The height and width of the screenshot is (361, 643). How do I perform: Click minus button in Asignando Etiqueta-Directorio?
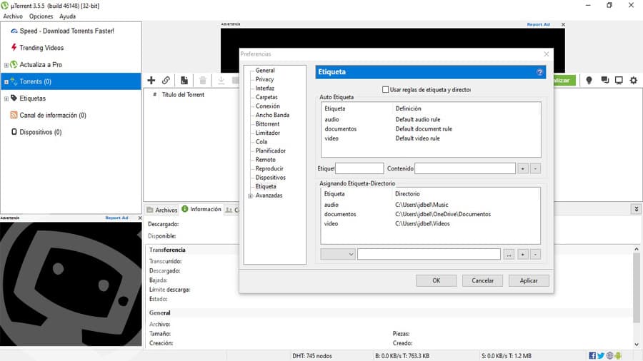point(536,255)
